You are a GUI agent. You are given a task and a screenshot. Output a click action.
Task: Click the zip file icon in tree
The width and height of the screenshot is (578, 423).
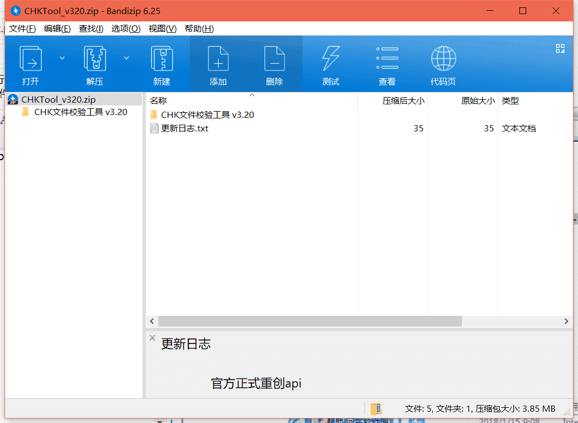point(13,100)
